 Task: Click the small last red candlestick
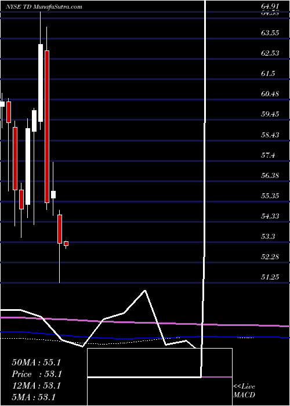[x=66, y=244]
